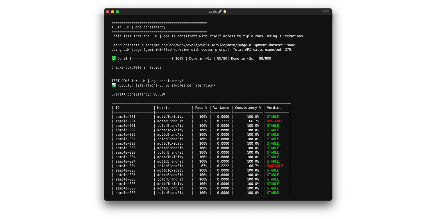
Task: Select the UNSTABLE verdict for sample-004 colorBrandFit
Action: point(275,166)
